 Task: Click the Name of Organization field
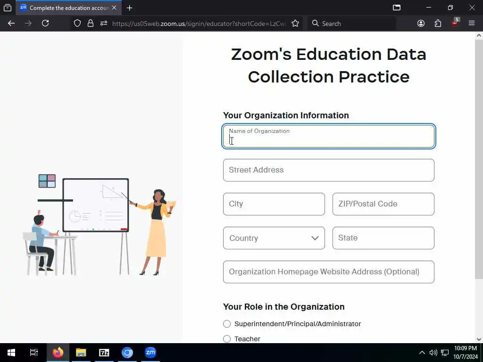tap(329, 136)
